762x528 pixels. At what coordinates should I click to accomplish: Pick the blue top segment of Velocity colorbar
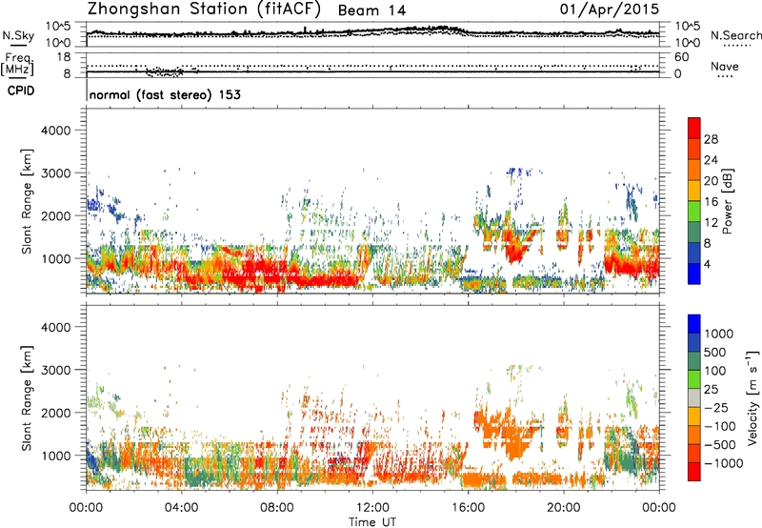point(694,324)
